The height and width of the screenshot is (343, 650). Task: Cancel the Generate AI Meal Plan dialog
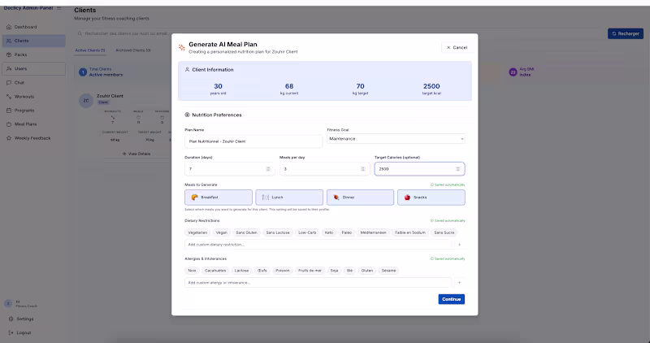(457, 48)
